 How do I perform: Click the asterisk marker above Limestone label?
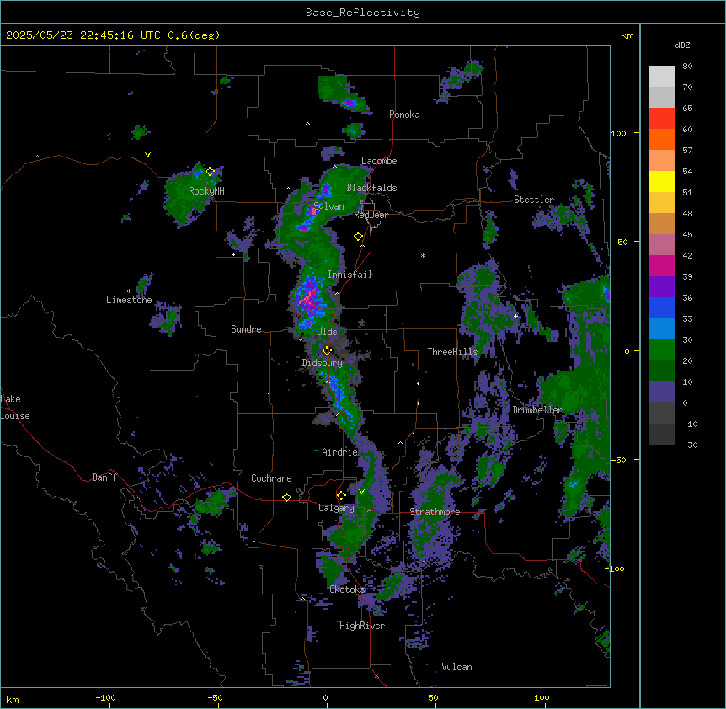[129, 291]
